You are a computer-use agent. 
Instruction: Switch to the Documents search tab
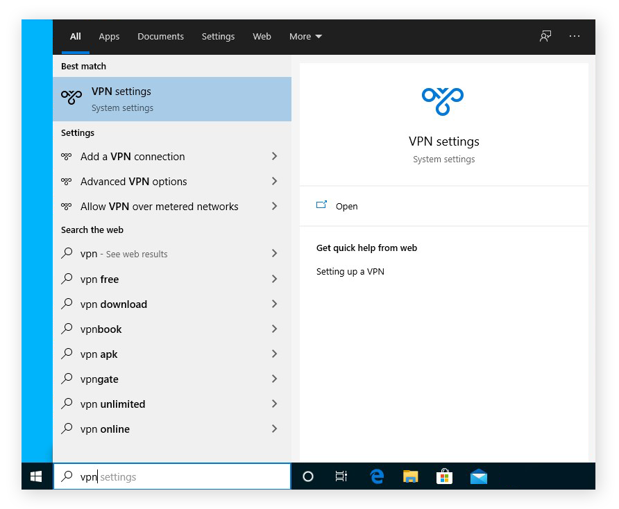[x=160, y=36]
